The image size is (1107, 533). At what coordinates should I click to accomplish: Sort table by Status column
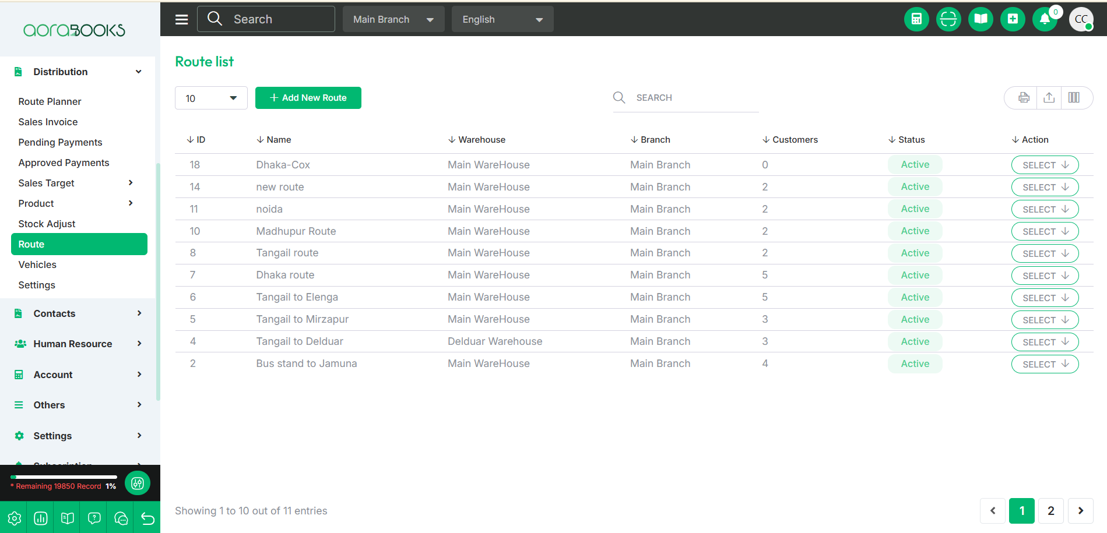pyautogui.click(x=906, y=140)
